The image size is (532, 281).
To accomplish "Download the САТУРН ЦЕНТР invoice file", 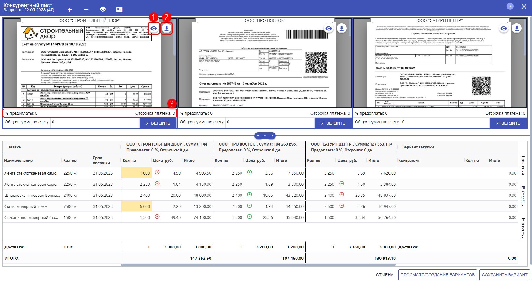I will coord(517,28).
